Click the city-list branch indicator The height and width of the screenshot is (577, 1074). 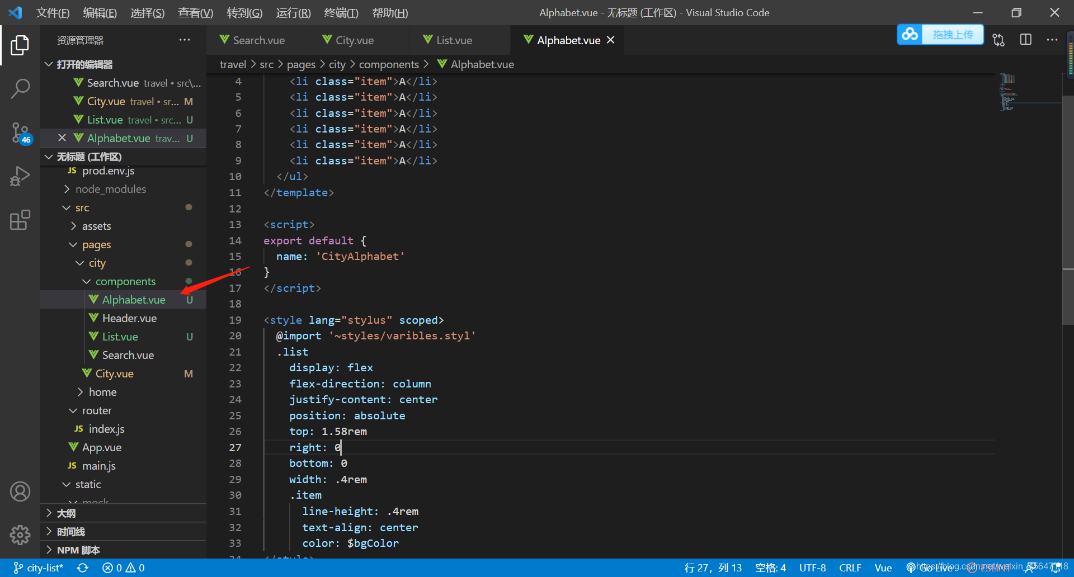pyautogui.click(x=39, y=567)
